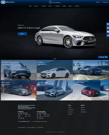Select the inactive second carousel dot
This screenshot has width=109, height=135.
click(x=55, y=59)
